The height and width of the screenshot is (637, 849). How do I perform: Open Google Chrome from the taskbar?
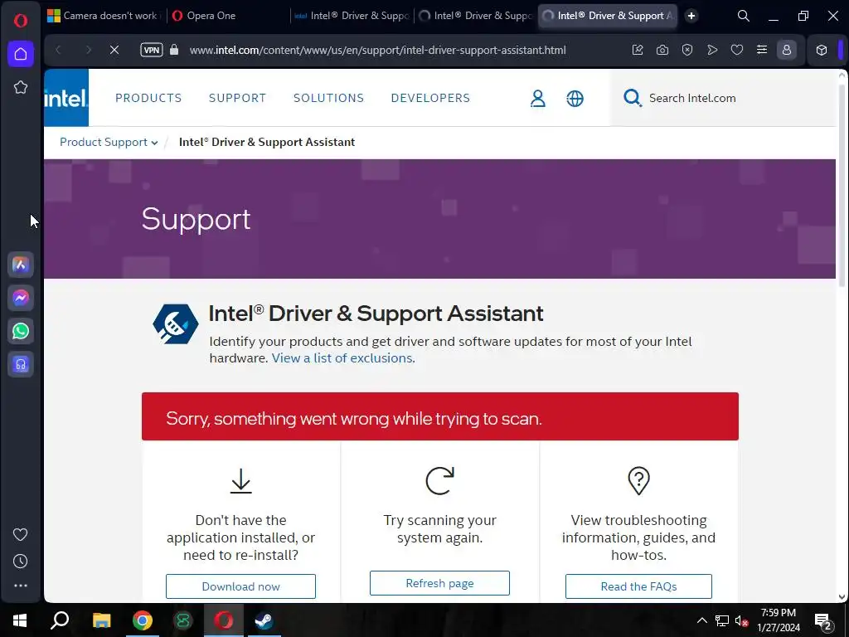coord(143,620)
